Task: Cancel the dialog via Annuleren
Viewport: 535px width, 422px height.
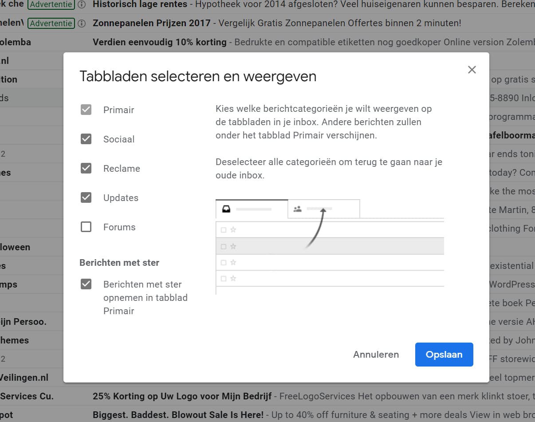Action: [376, 354]
